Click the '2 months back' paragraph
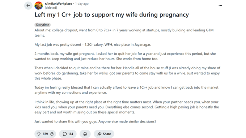This screenshot has height=138, width=246. 125,56
